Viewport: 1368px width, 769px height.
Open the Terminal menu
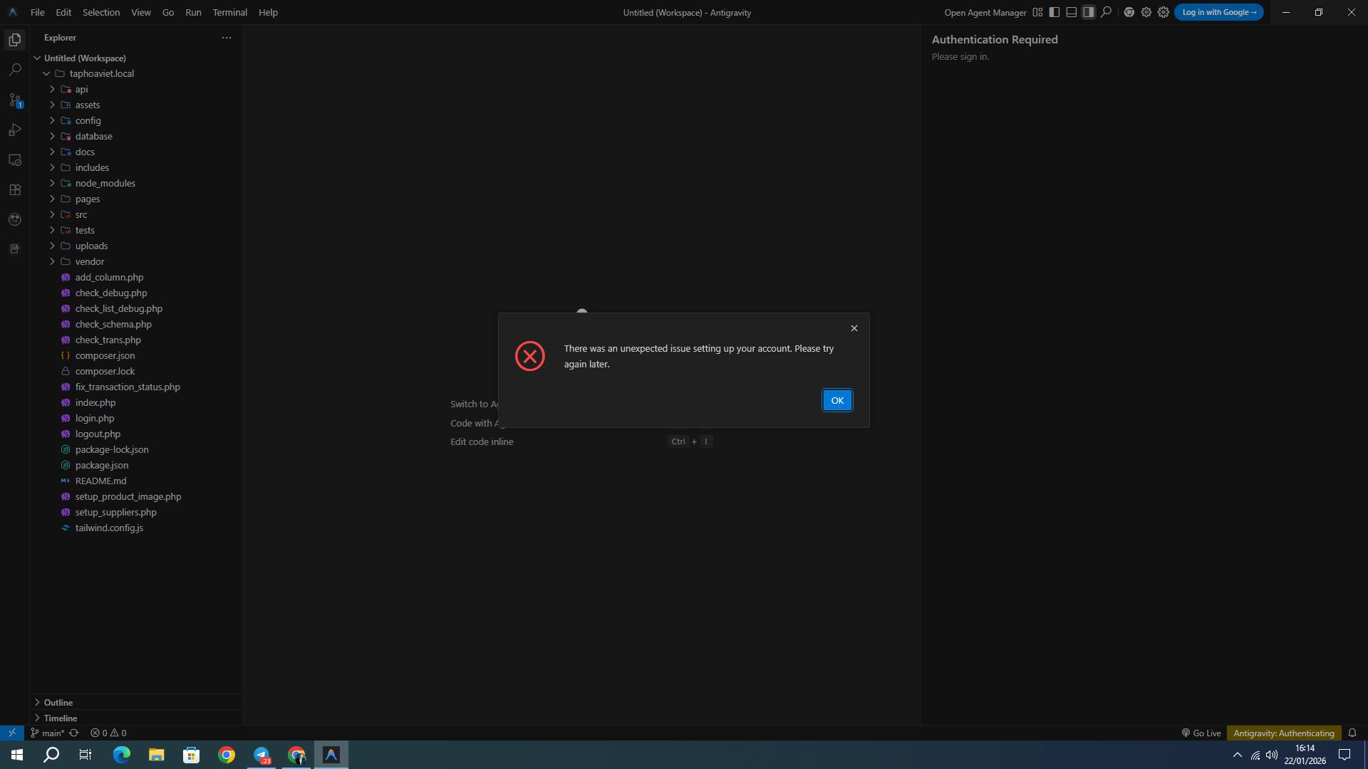click(229, 12)
